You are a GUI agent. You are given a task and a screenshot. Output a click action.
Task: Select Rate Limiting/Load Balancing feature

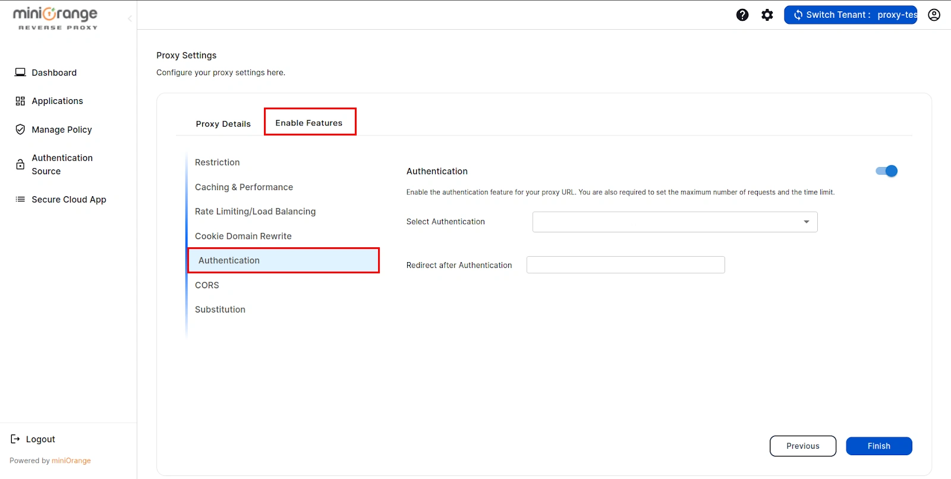tap(256, 212)
